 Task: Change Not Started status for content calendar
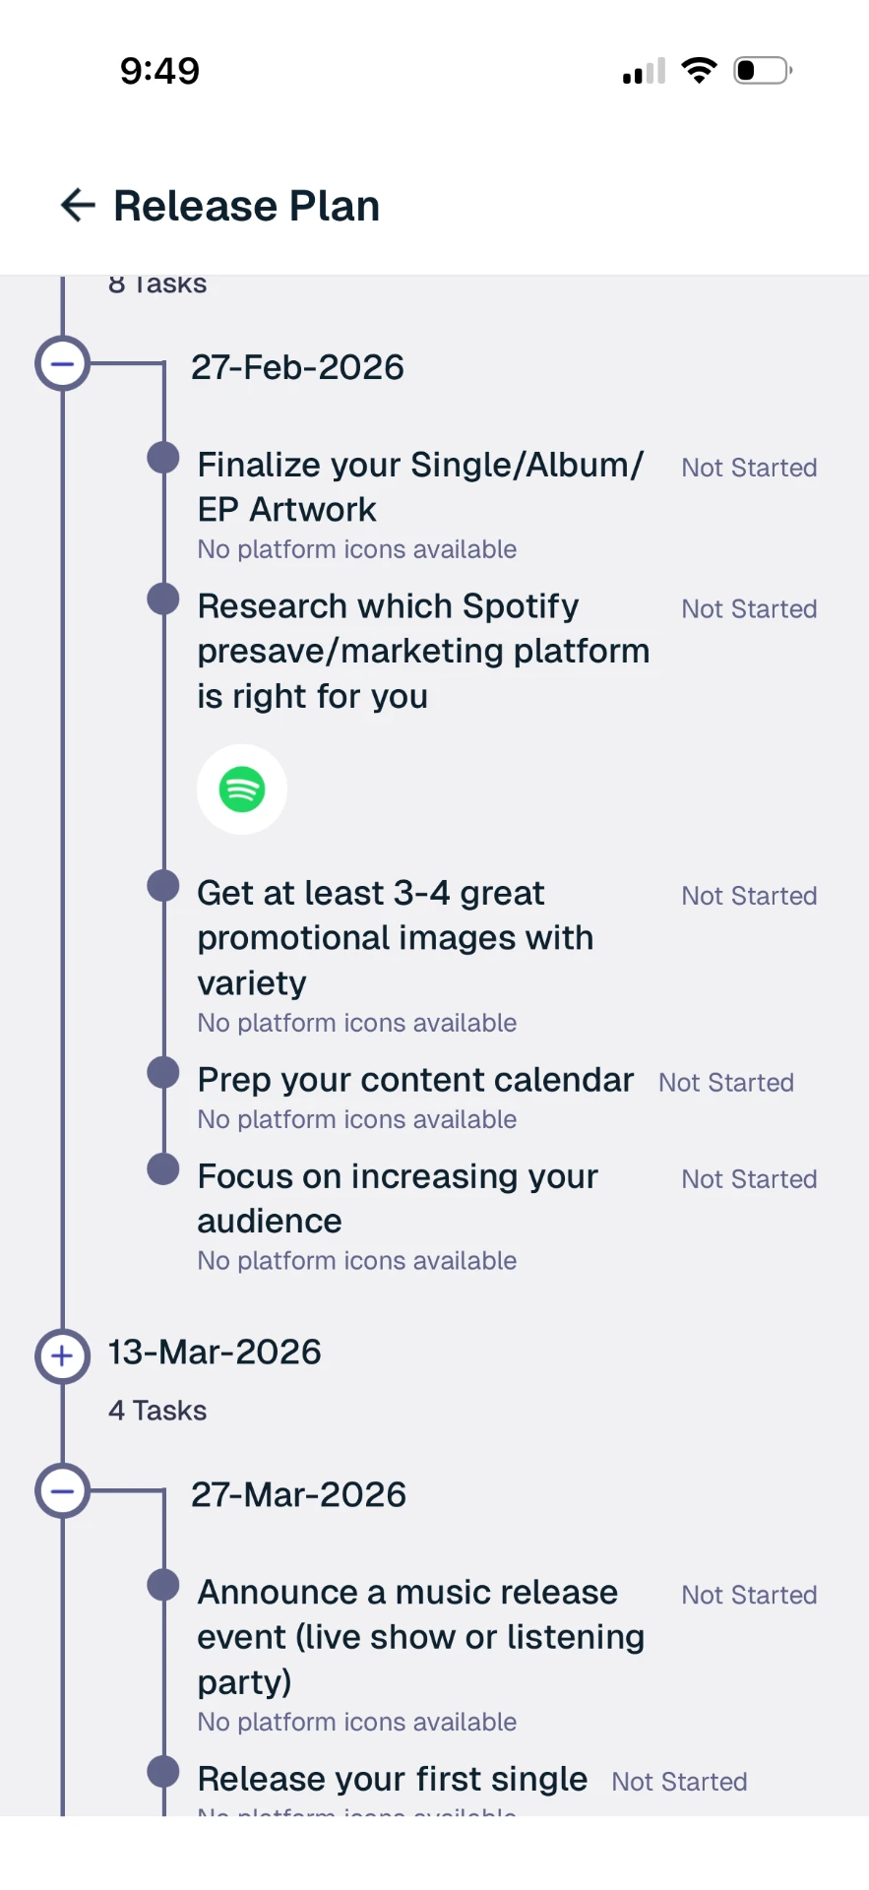(726, 1083)
